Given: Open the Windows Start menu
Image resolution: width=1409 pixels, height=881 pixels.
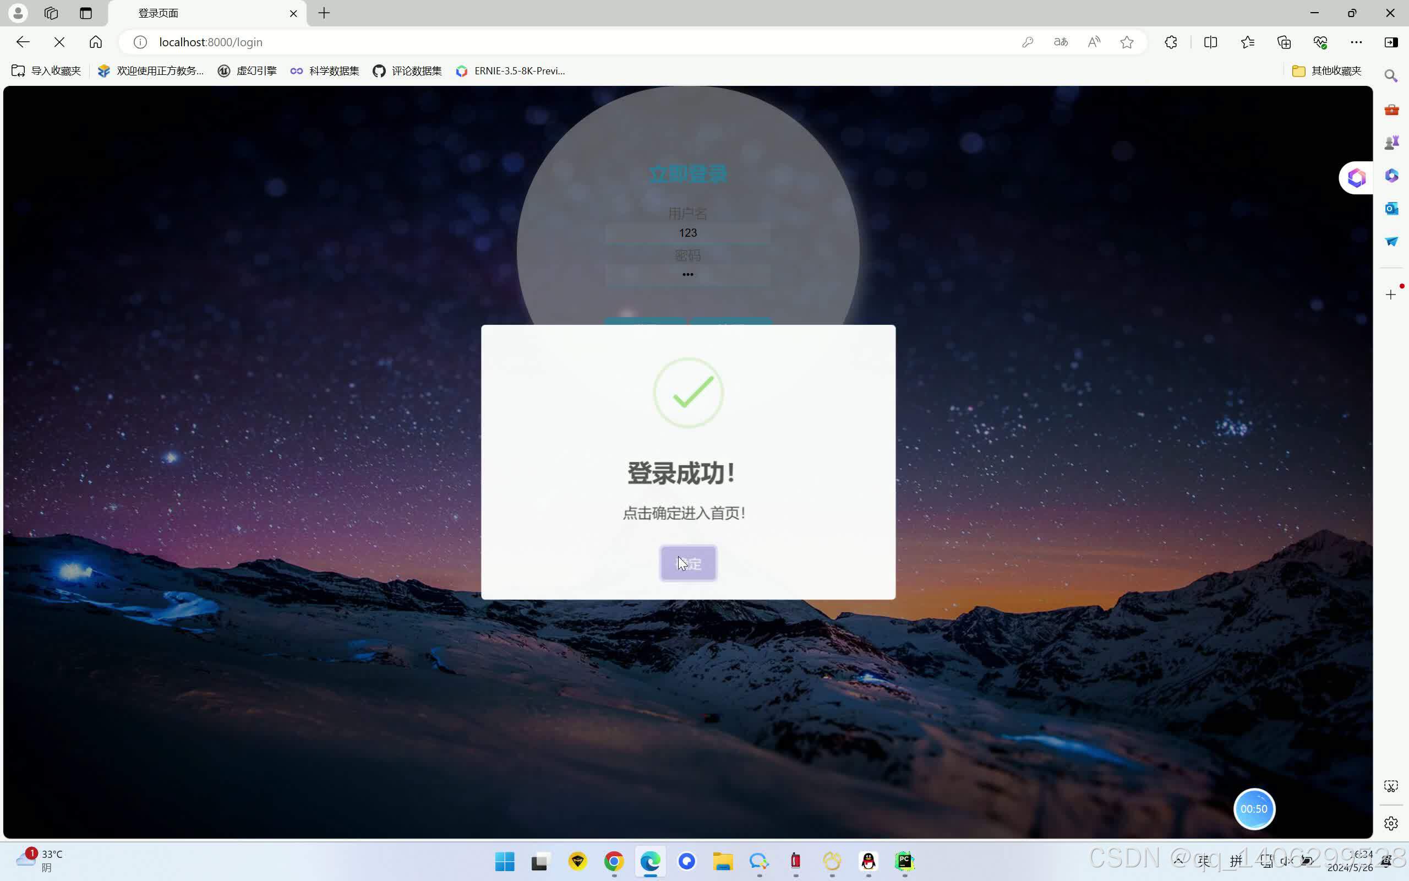Looking at the screenshot, I should (x=505, y=861).
